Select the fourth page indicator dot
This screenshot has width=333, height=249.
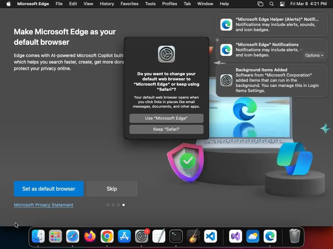tap(124, 205)
